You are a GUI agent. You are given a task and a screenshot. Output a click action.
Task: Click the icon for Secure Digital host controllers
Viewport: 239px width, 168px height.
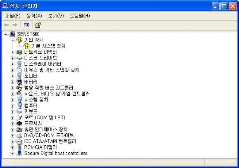click(x=19, y=154)
